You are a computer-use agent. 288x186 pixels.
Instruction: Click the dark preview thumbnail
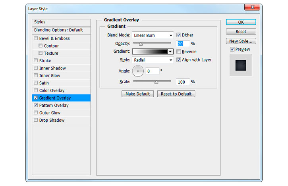pos(241,65)
